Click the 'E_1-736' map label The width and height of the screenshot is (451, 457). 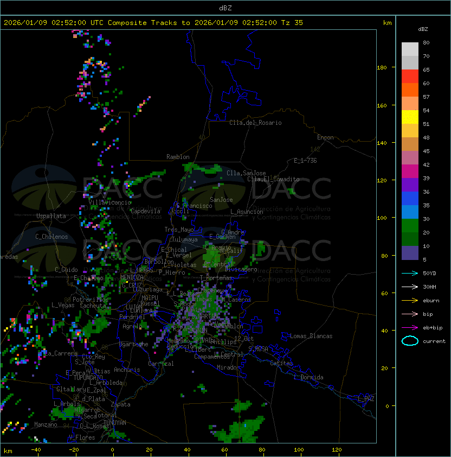tap(305, 161)
